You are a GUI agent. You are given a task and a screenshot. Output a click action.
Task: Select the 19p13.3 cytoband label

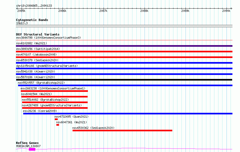pyautogui.click(x=22, y=23)
